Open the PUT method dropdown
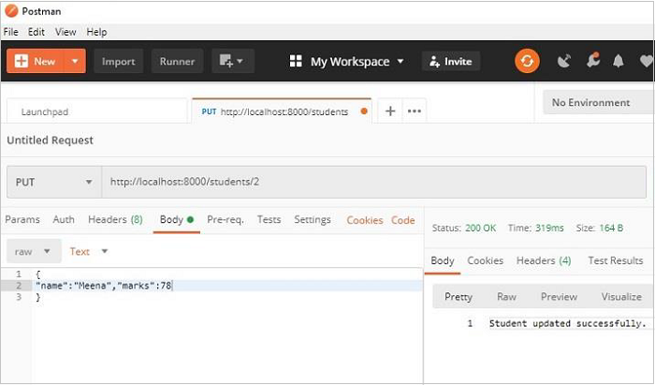655x385 pixels. tap(53, 182)
